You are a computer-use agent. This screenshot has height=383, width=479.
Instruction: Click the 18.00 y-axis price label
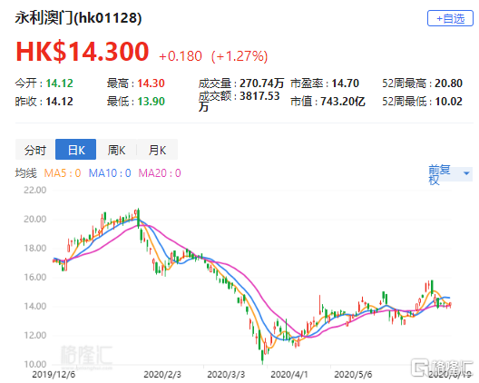point(35,248)
